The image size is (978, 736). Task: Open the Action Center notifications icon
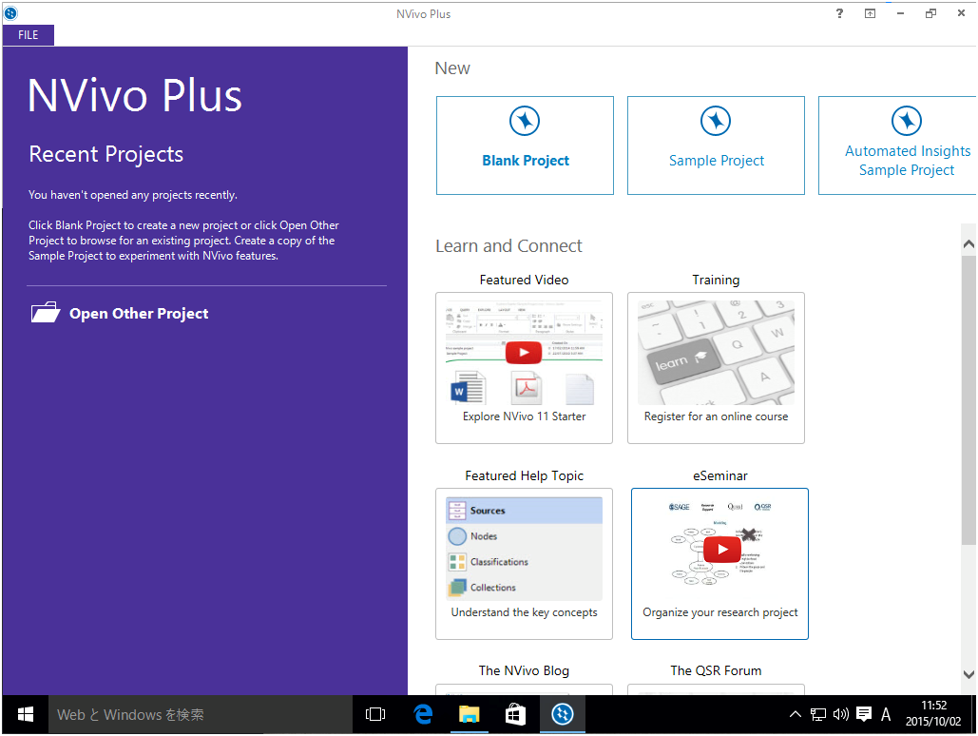[x=864, y=714]
